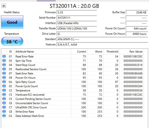Select the Current Pending Sector Count name

click(x=33, y=99)
